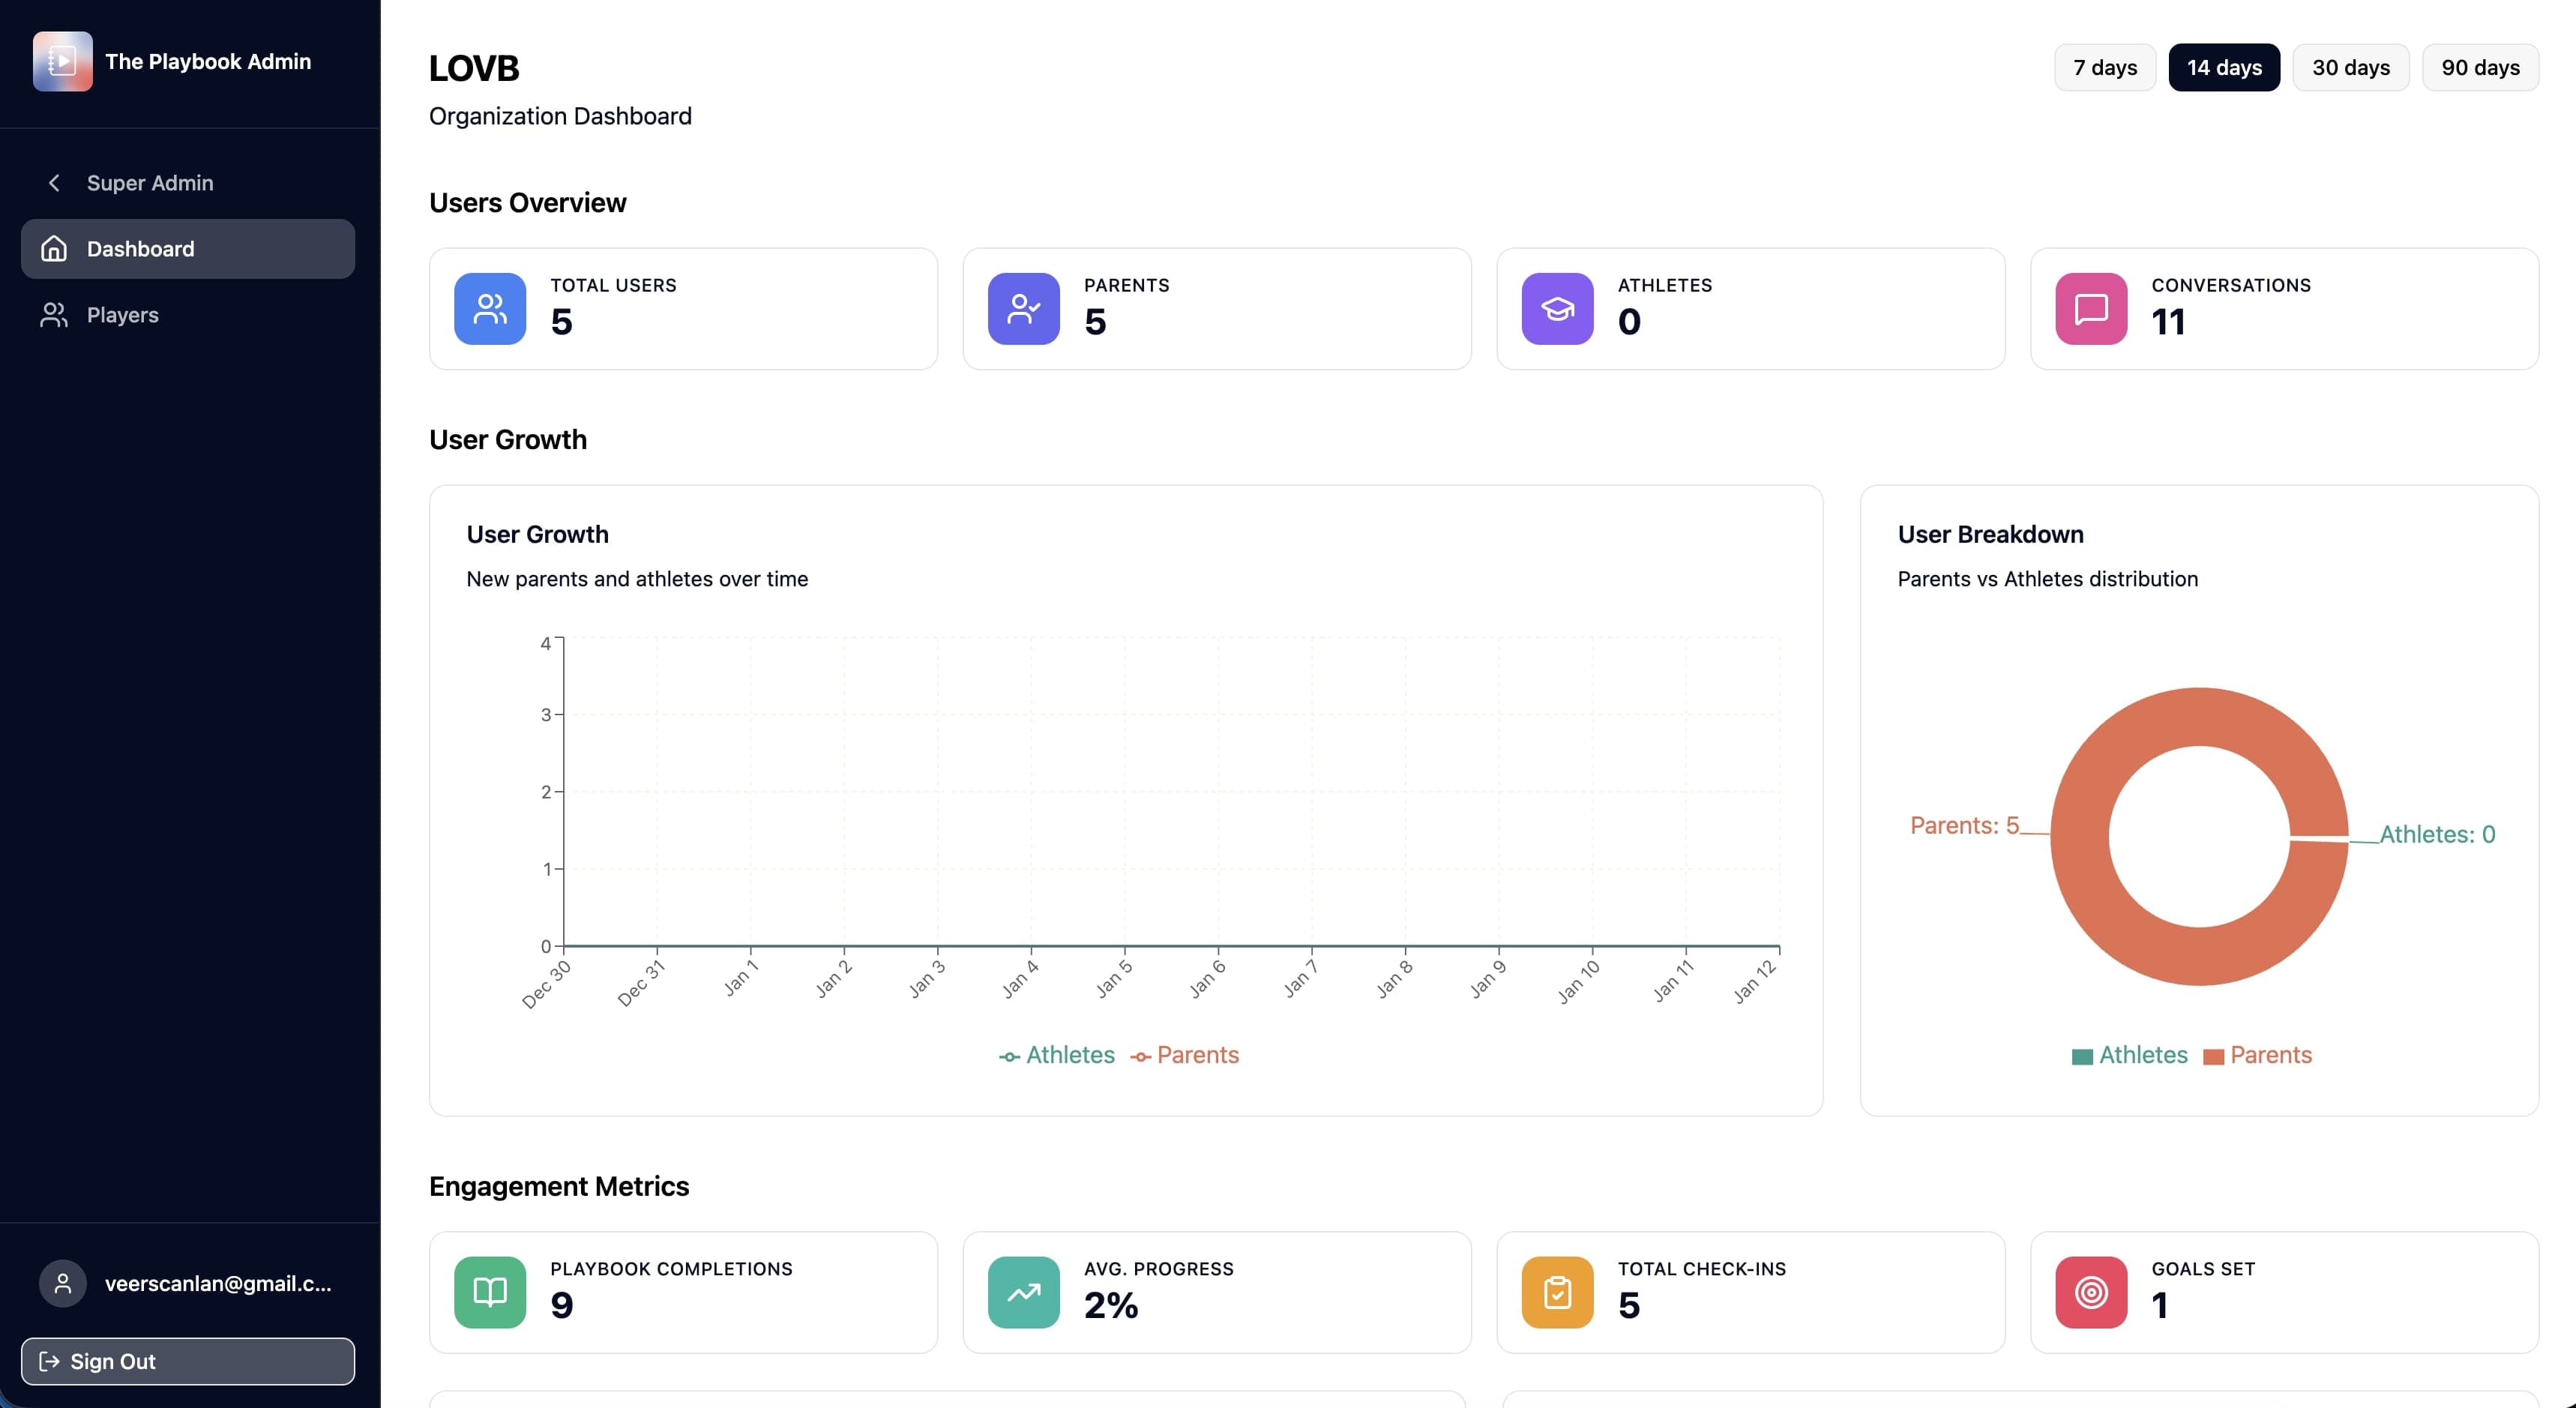Click the 30 days button
This screenshot has height=1408, width=2576.
(2351, 67)
